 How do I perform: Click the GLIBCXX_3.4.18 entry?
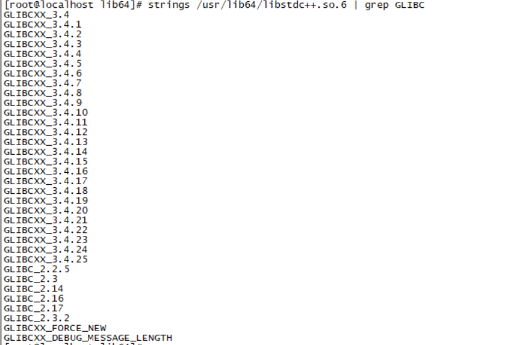coord(46,191)
